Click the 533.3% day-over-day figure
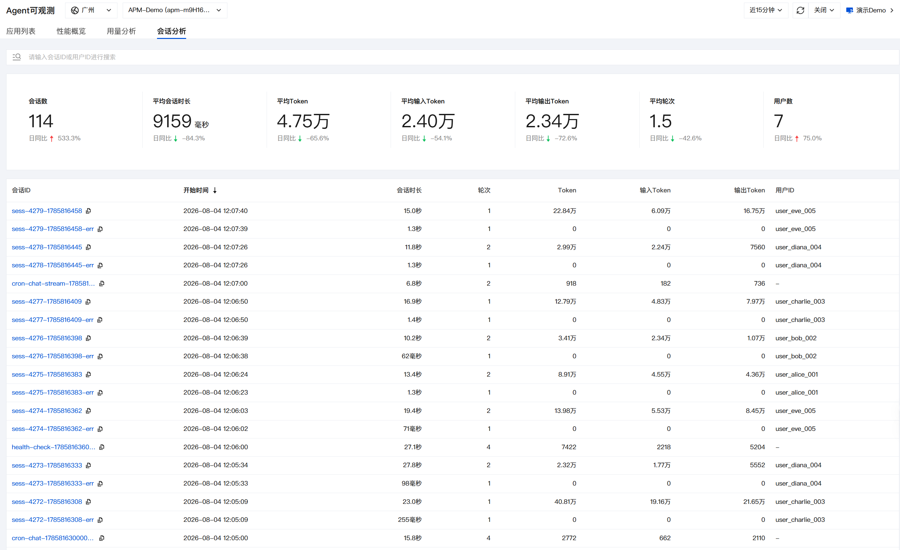The width and height of the screenshot is (900, 550). (69, 138)
